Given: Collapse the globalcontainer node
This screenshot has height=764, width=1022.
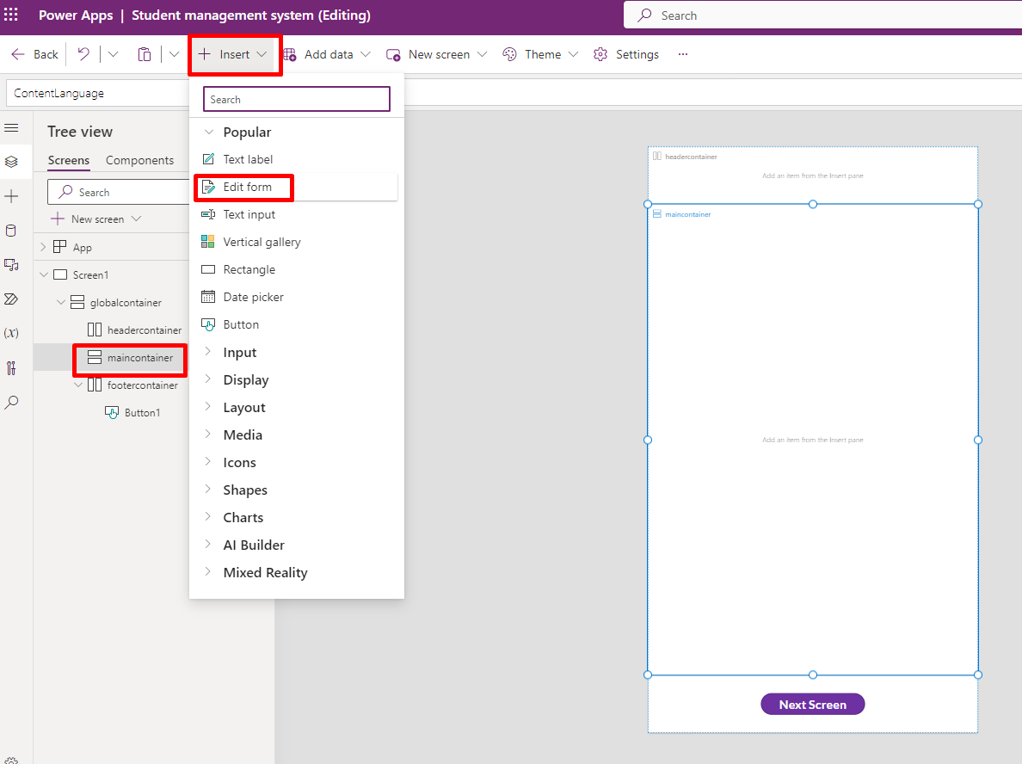Looking at the screenshot, I should tap(60, 303).
